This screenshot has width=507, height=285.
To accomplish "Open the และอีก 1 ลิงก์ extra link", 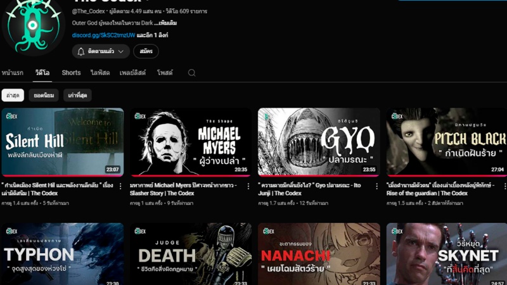I will pyautogui.click(x=152, y=35).
